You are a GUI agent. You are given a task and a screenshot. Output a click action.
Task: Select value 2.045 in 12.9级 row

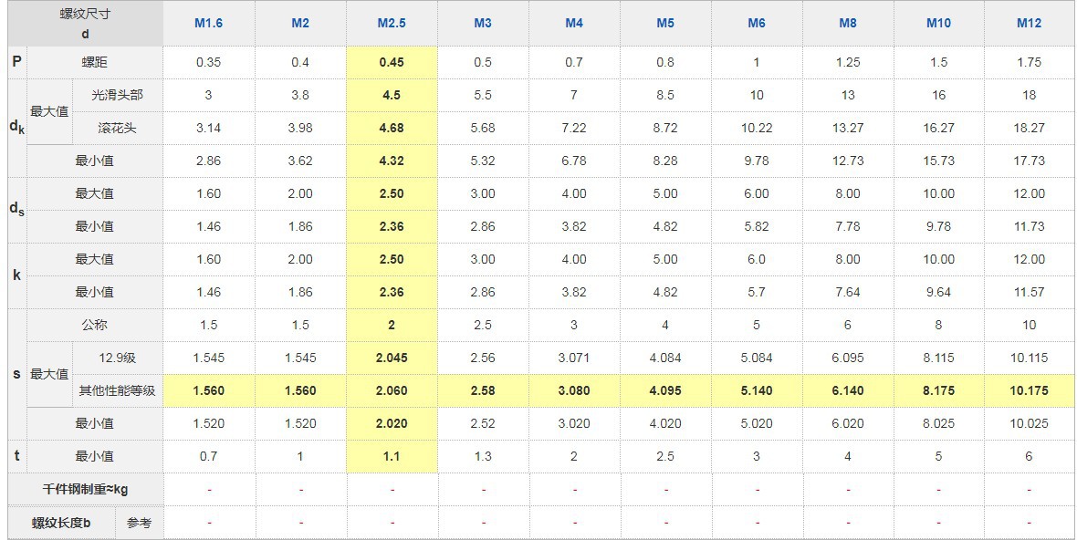pos(392,358)
